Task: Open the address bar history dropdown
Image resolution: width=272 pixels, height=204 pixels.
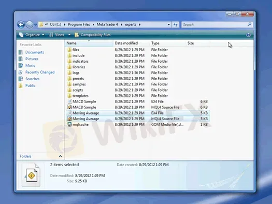Action: [168, 25]
